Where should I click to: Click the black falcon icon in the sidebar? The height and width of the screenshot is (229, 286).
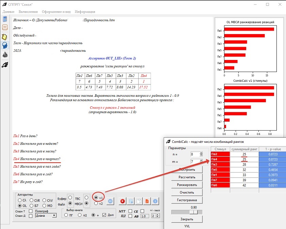[x=5, y=65]
